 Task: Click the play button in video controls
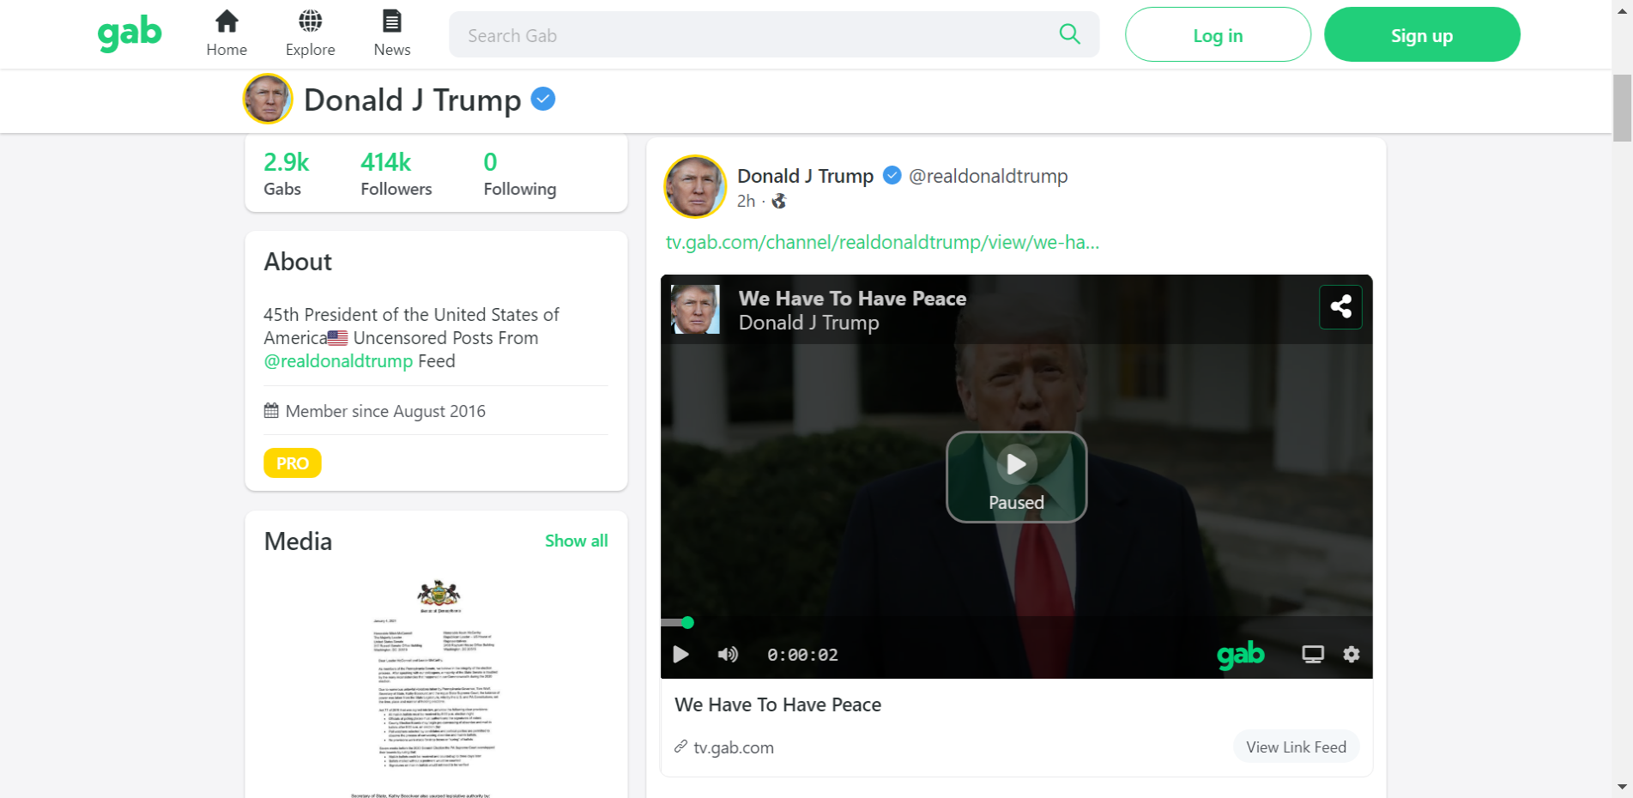click(681, 655)
